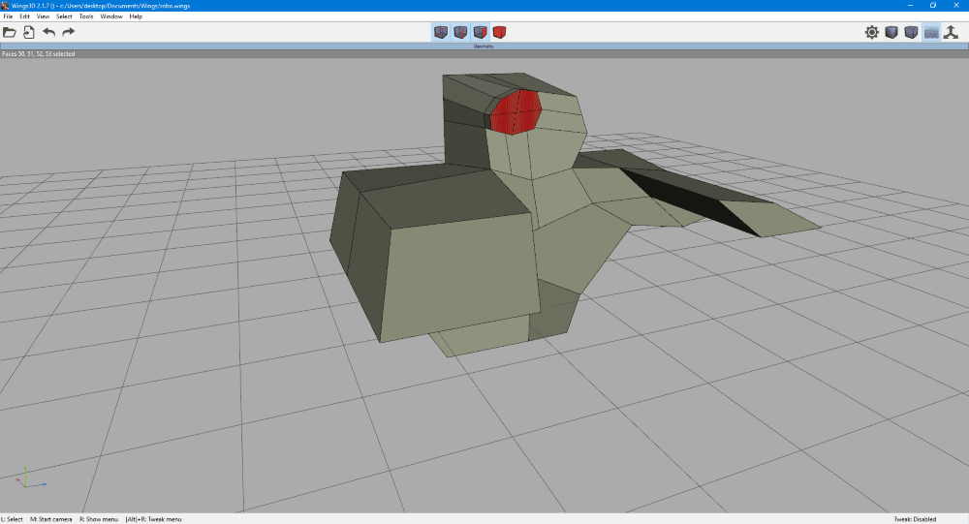969x524 pixels.
Task: Open preferences with the gear icon
Action: point(871,32)
